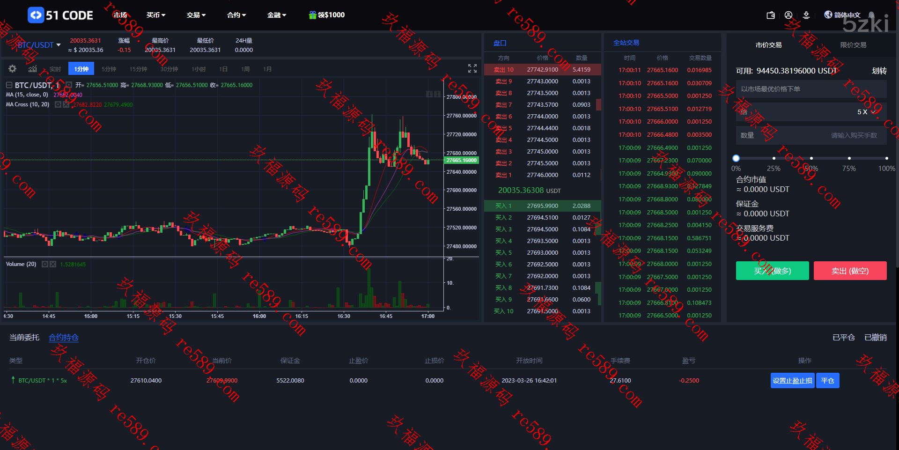899x450 pixels.
Task: Click the 平仓 button on position
Action: point(828,381)
